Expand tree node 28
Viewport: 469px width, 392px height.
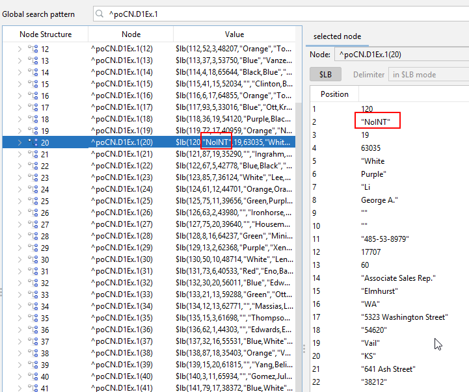[x=20, y=236]
